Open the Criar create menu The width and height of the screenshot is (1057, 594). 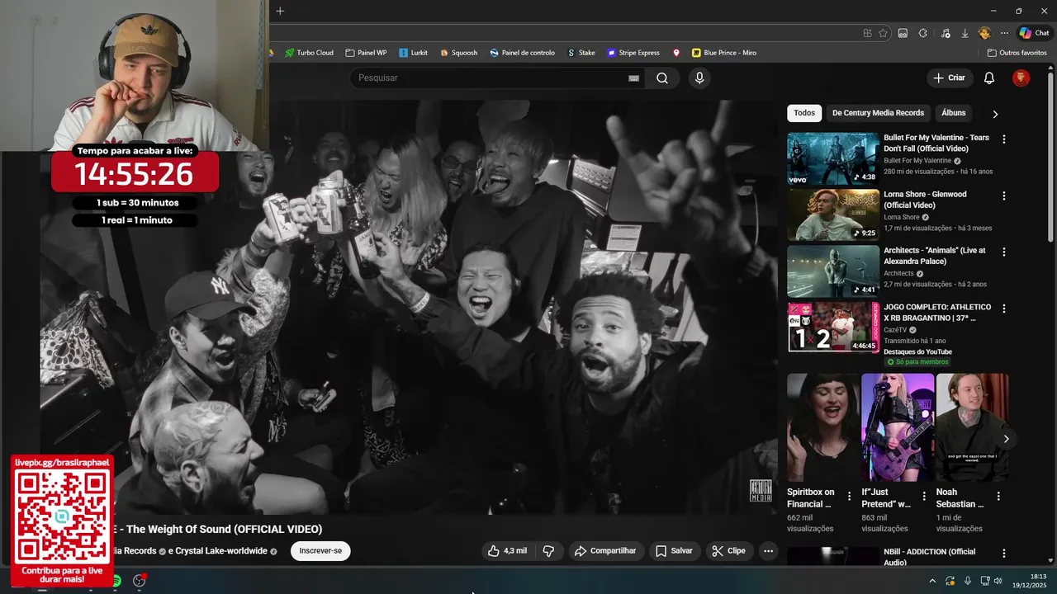pos(949,78)
